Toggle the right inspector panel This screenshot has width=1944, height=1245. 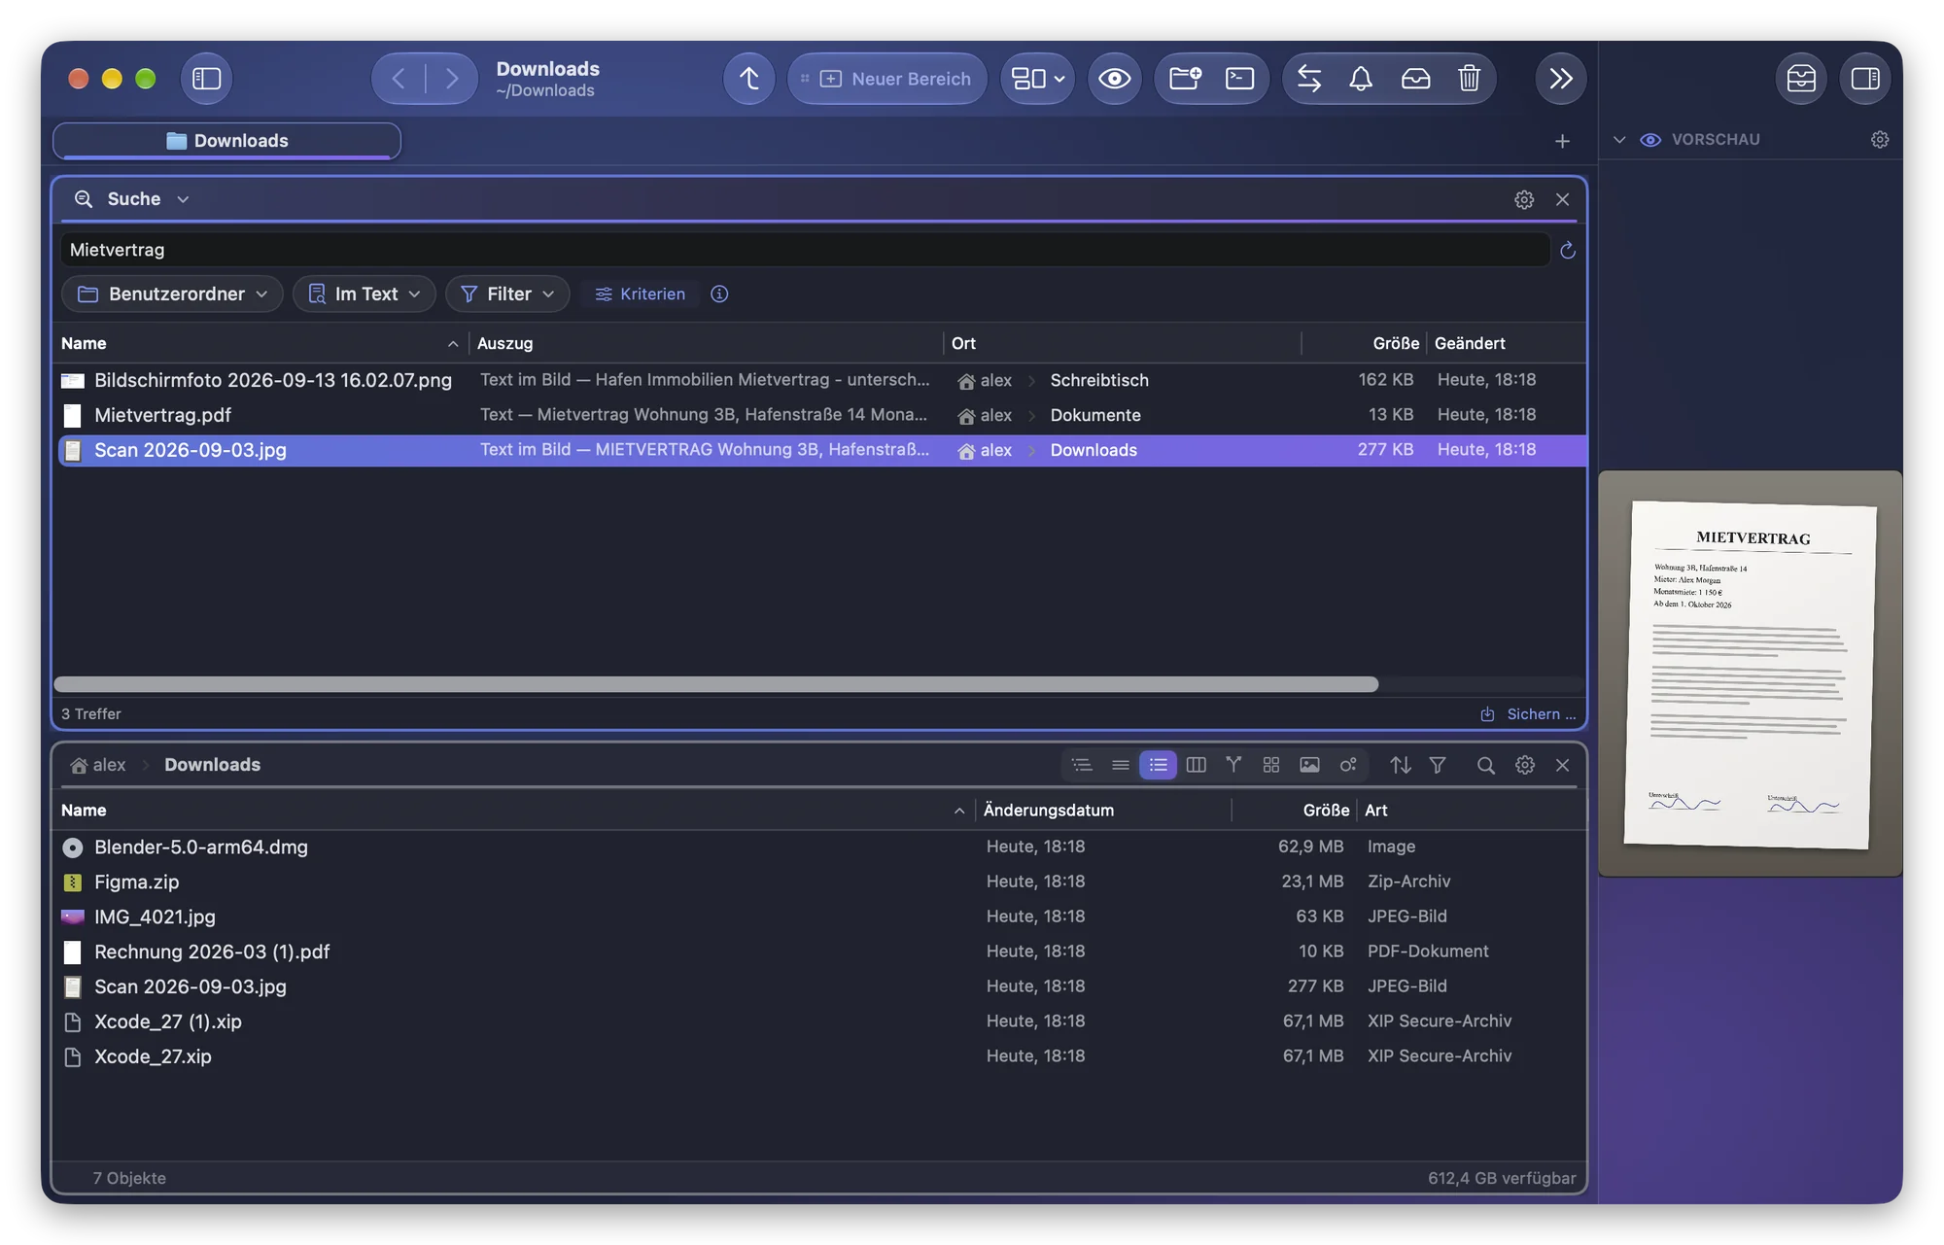[x=1864, y=79]
